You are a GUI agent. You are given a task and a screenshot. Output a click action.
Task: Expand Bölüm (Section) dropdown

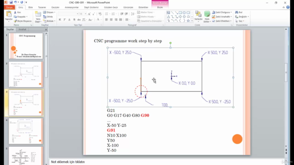click(x=49, y=21)
